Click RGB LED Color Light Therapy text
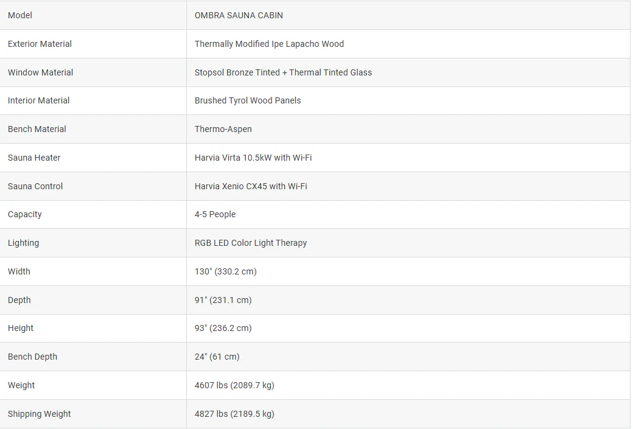 tap(250, 243)
